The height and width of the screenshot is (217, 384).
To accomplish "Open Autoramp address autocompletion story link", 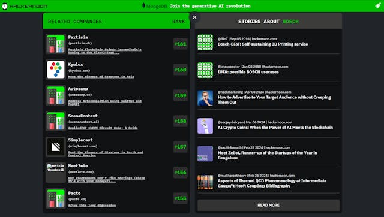I will tap(105, 103).
